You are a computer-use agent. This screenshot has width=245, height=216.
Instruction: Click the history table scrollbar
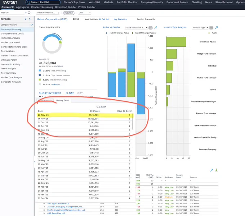133,121
